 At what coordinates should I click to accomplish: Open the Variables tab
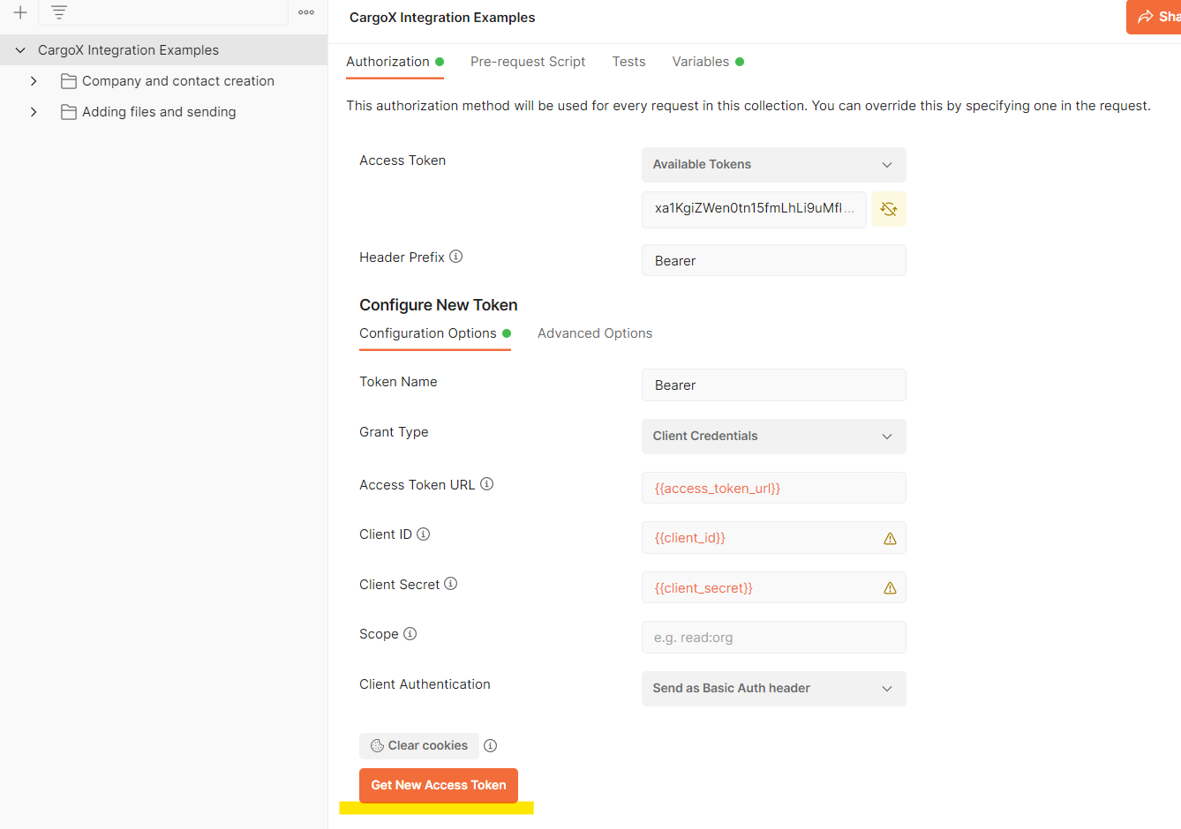[708, 62]
